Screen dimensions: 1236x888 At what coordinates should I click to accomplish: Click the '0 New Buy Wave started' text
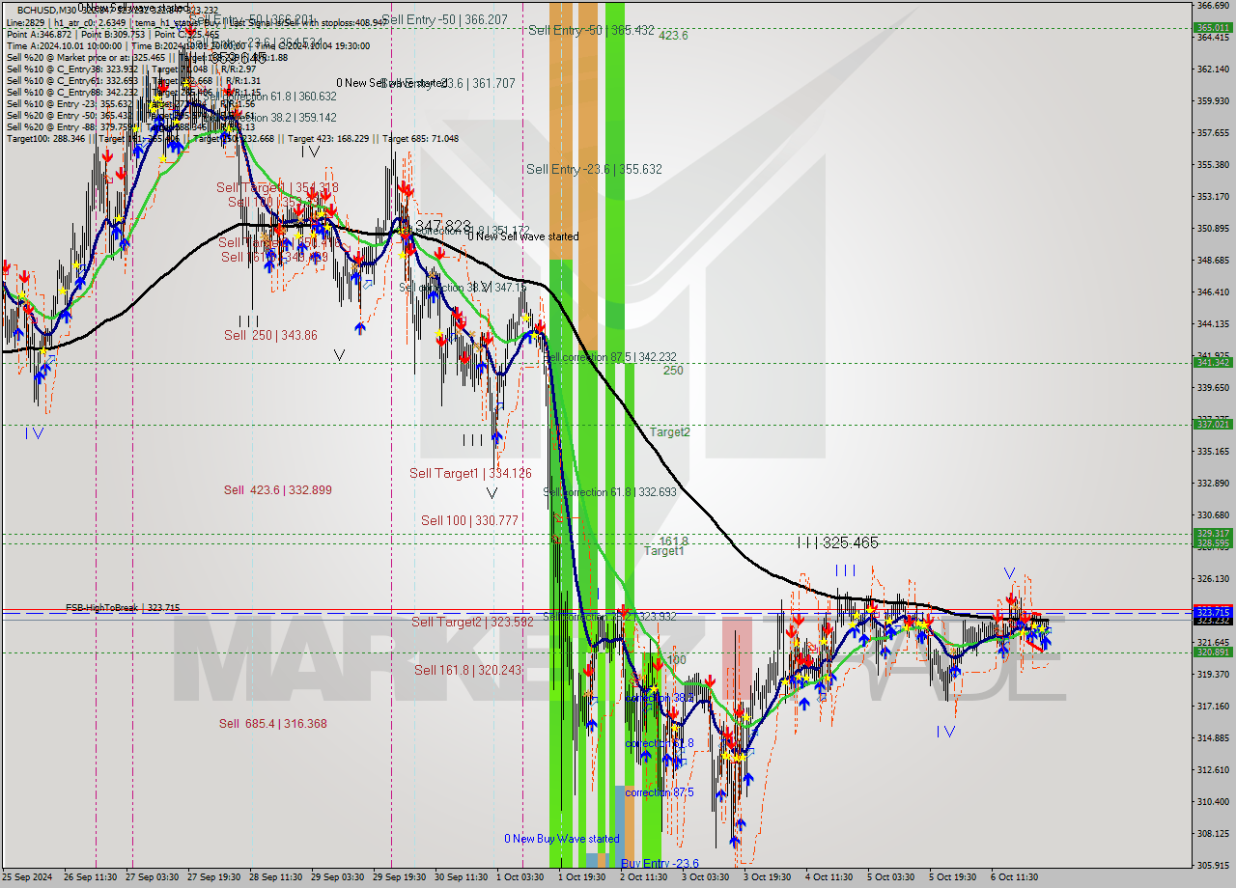562,839
